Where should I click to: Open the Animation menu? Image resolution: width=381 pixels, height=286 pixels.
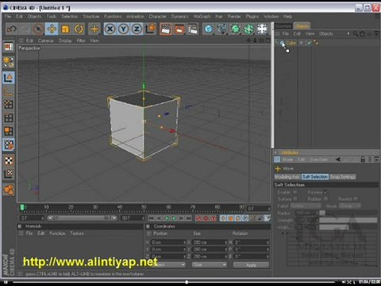coord(135,17)
